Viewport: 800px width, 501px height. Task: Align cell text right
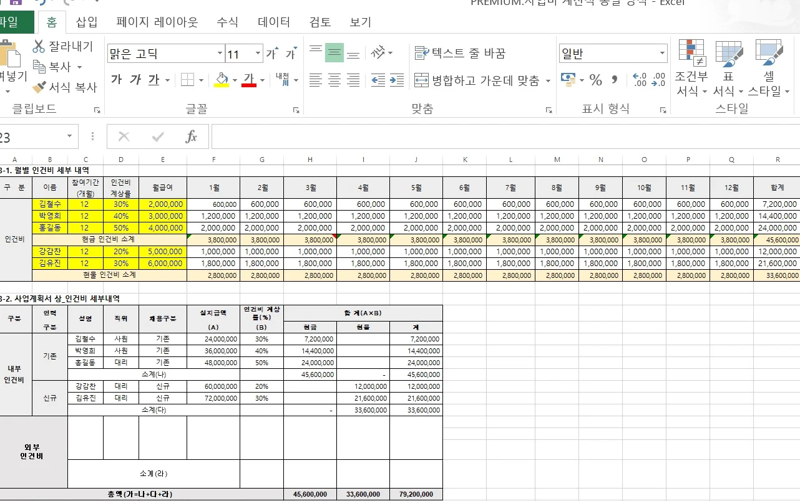[x=353, y=80]
